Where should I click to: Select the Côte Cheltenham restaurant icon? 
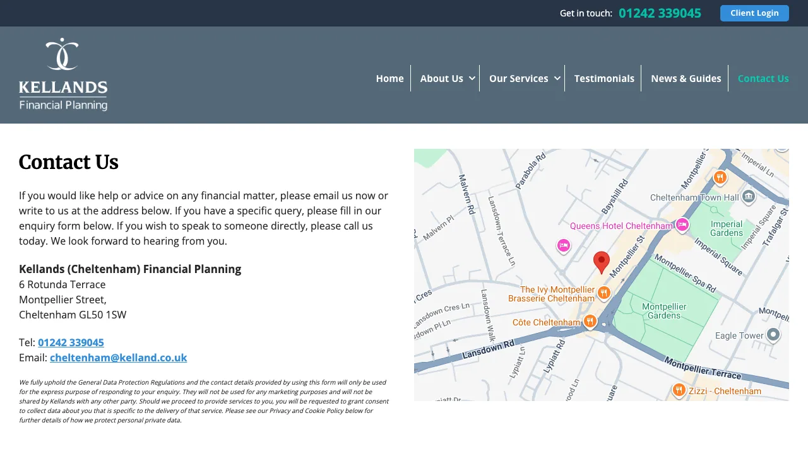[590, 321]
